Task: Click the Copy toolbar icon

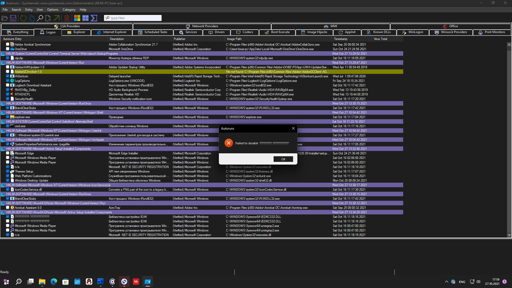Action: click(x=32, y=18)
